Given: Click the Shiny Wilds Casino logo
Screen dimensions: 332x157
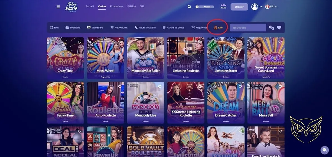Looking at the screenshot, I should (x=71, y=7).
